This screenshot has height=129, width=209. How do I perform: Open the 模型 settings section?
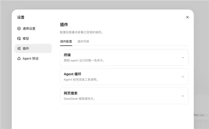33,39
